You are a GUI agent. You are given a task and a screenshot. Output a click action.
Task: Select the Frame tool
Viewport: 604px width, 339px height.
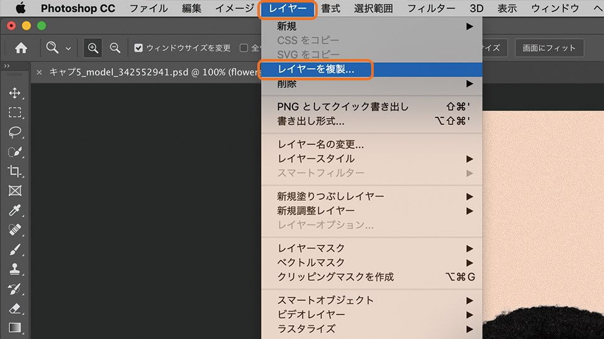click(14, 191)
